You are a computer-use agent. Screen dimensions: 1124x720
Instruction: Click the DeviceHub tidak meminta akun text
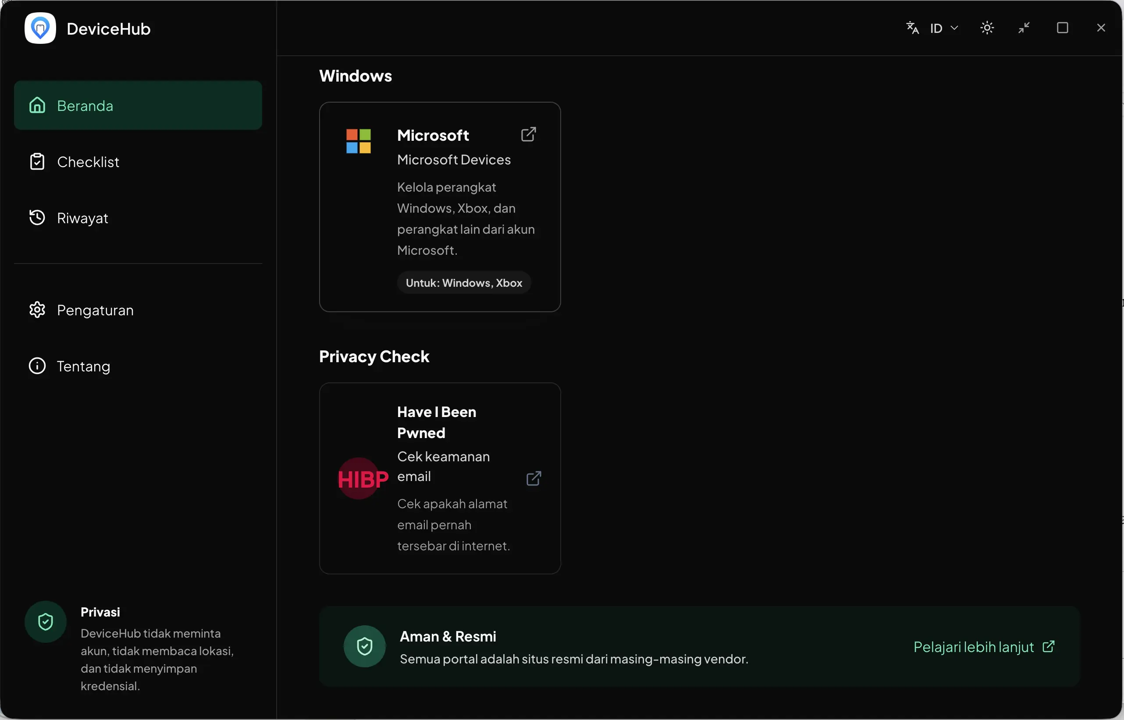coord(157,659)
